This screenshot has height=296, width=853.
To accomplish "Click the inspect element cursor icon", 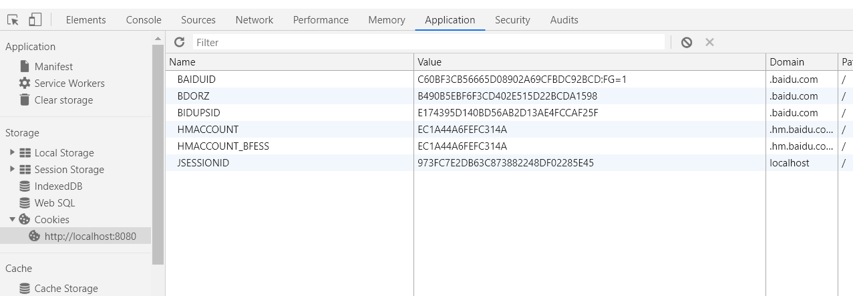I will point(13,20).
